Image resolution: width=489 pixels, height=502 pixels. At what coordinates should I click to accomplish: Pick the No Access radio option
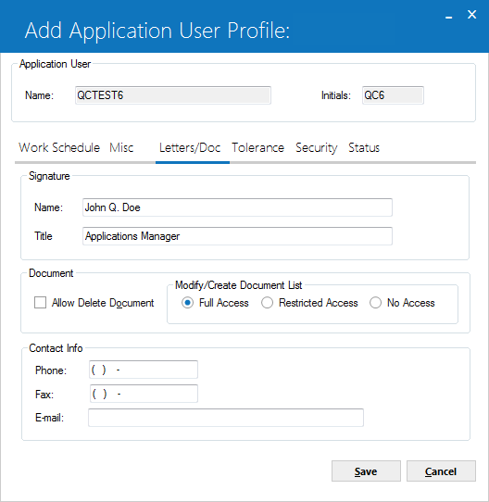click(375, 303)
